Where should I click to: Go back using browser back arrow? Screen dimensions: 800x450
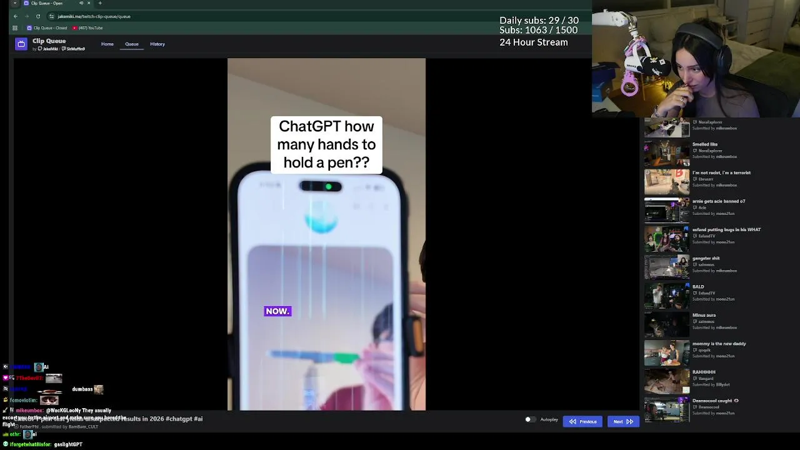point(16,16)
